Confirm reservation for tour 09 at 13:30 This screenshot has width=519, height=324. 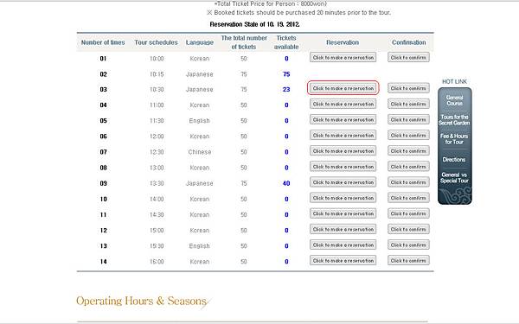(x=408, y=182)
